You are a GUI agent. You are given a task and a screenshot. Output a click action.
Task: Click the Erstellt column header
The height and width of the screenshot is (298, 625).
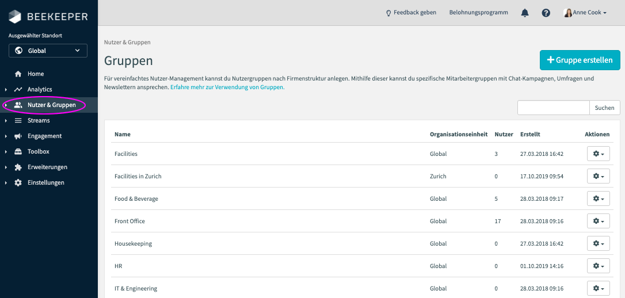[x=530, y=135]
